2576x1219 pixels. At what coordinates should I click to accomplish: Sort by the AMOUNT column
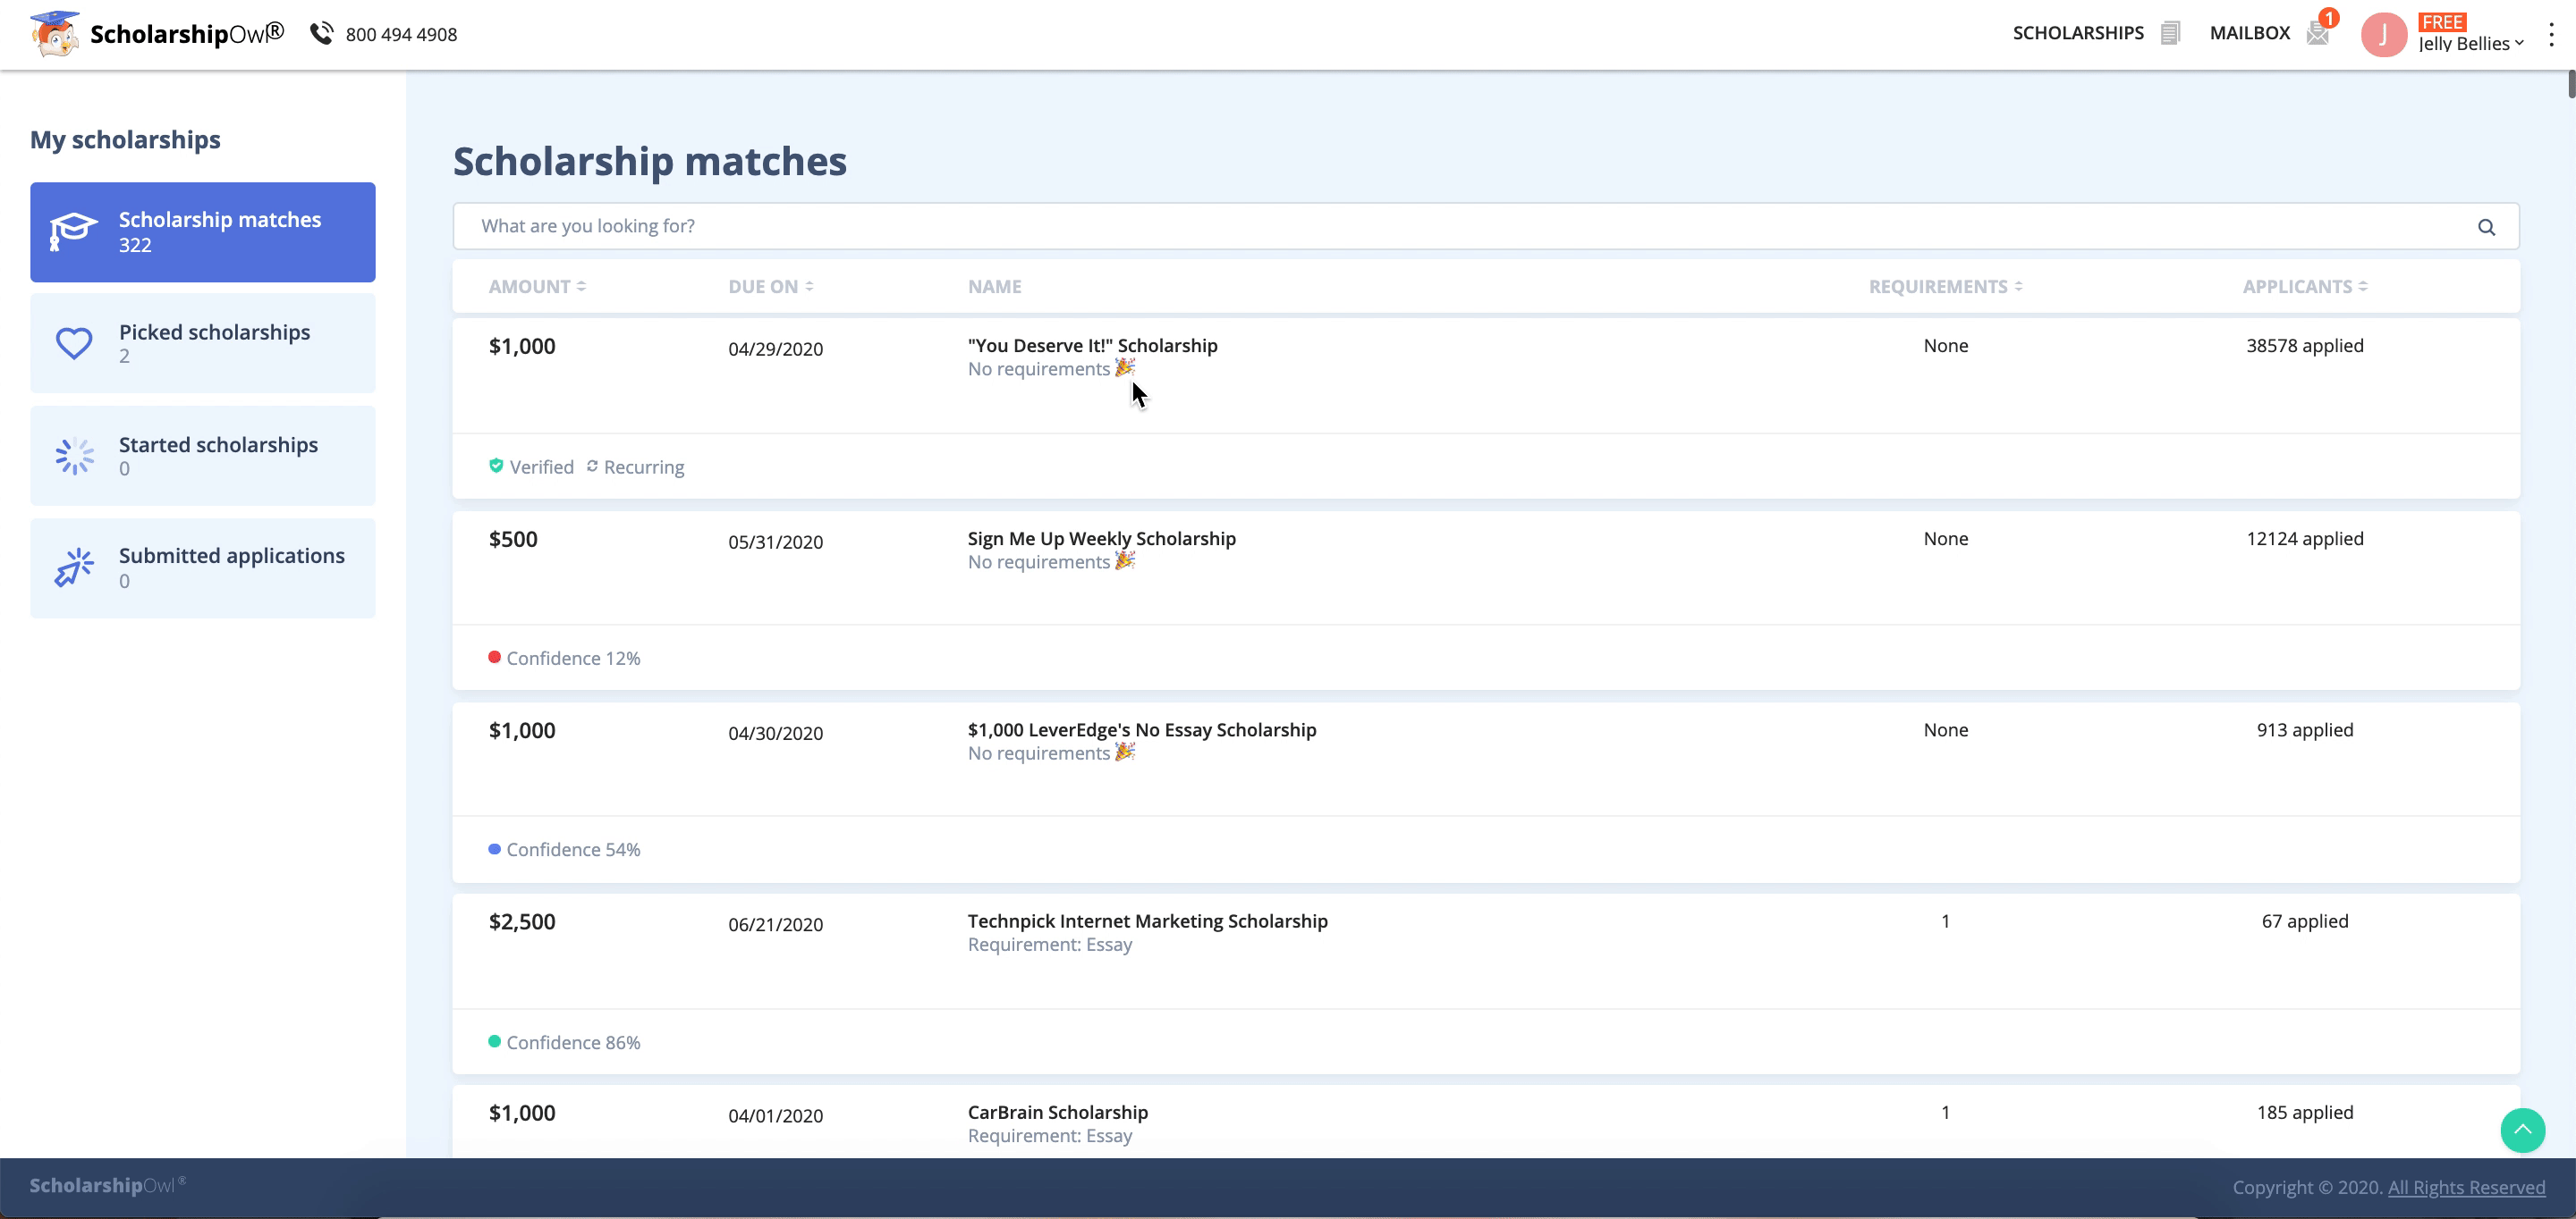[537, 287]
